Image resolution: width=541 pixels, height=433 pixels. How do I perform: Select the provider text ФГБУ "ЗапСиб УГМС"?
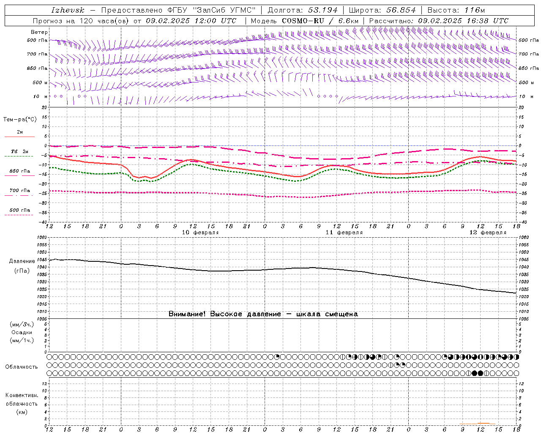(211, 10)
